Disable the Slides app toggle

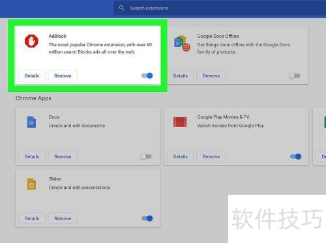(x=147, y=218)
